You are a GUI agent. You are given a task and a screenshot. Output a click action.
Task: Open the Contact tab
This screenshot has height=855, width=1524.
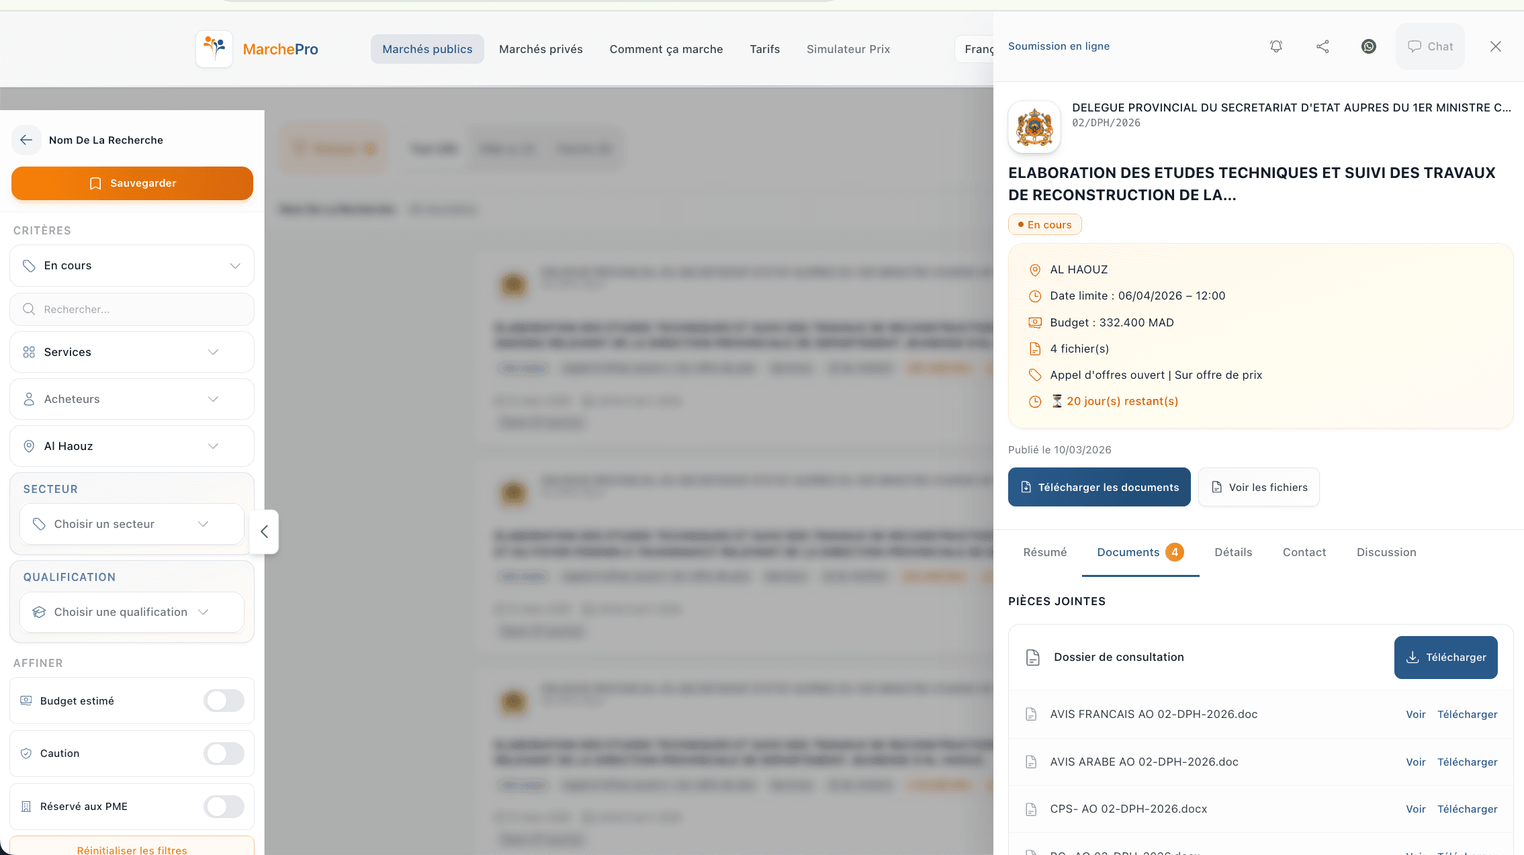click(1304, 552)
